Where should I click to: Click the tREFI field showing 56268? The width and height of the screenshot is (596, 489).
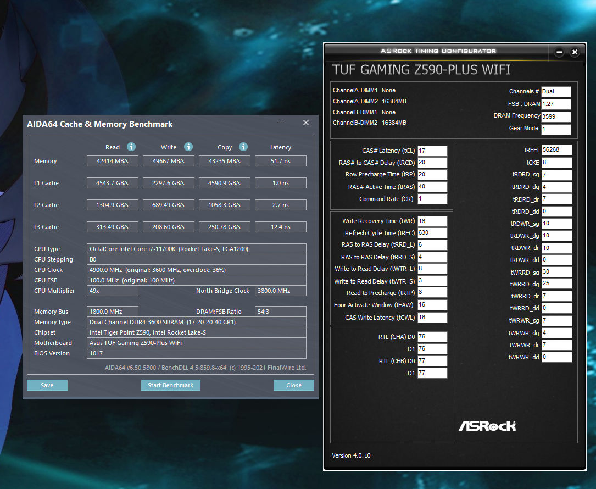tap(557, 150)
